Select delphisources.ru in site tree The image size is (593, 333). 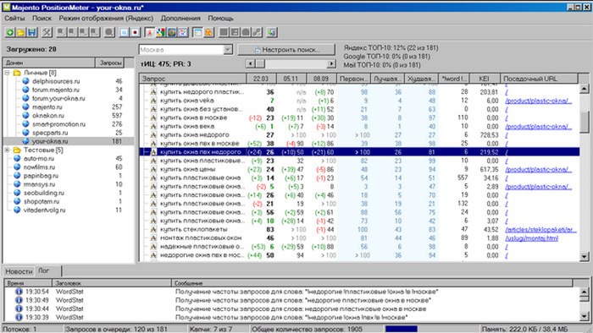[x=56, y=81]
